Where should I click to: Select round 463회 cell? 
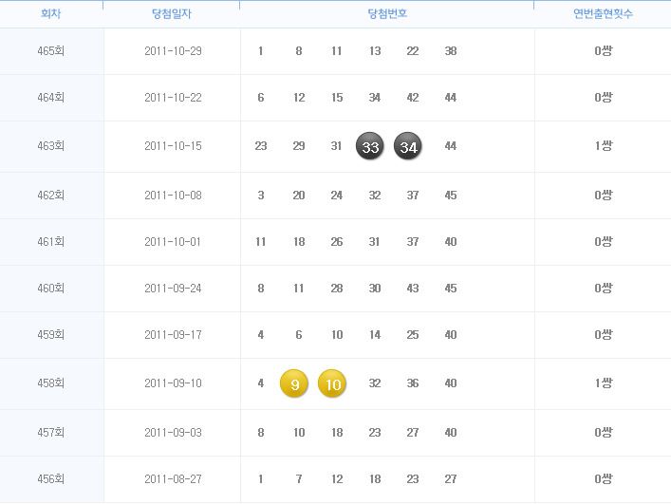[x=51, y=146]
